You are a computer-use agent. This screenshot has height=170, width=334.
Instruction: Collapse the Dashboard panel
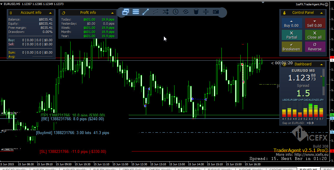click(x=322, y=65)
